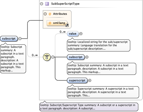The height and width of the screenshot is (112, 143).
Task: Collapse the root subscript element
Action: [x=20, y=38]
